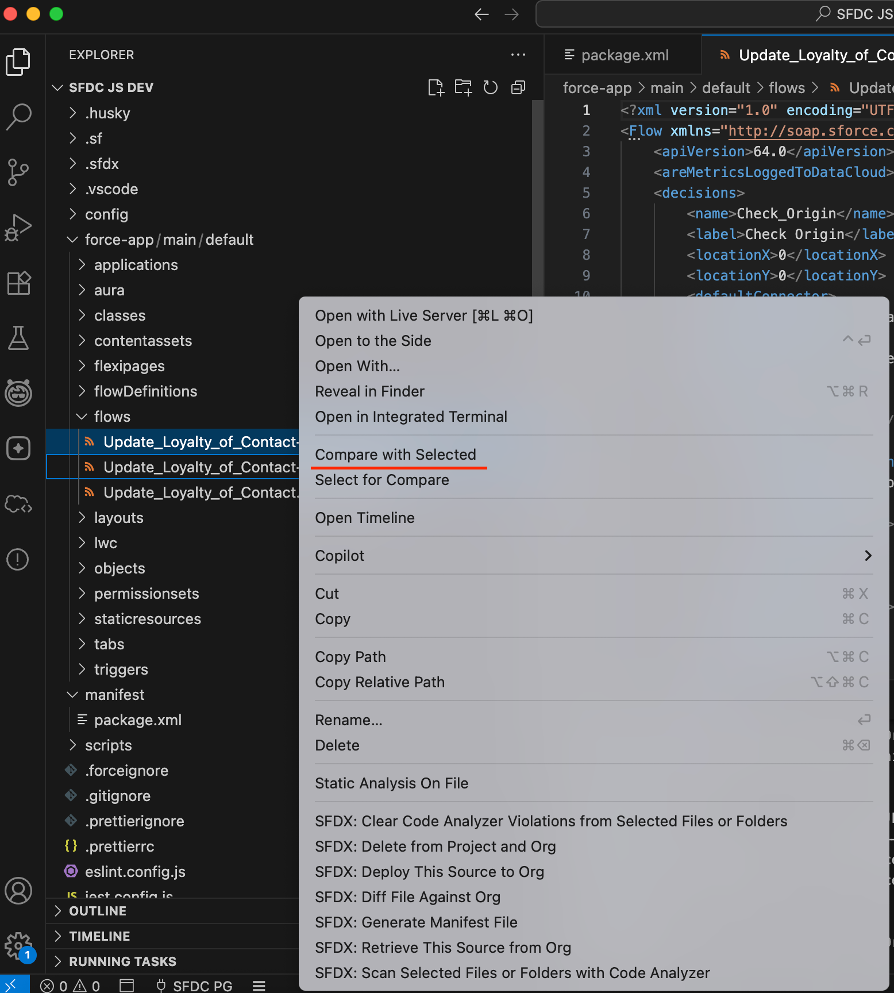The width and height of the screenshot is (894, 993).
Task: Expand the classes folder
Action: 120,315
